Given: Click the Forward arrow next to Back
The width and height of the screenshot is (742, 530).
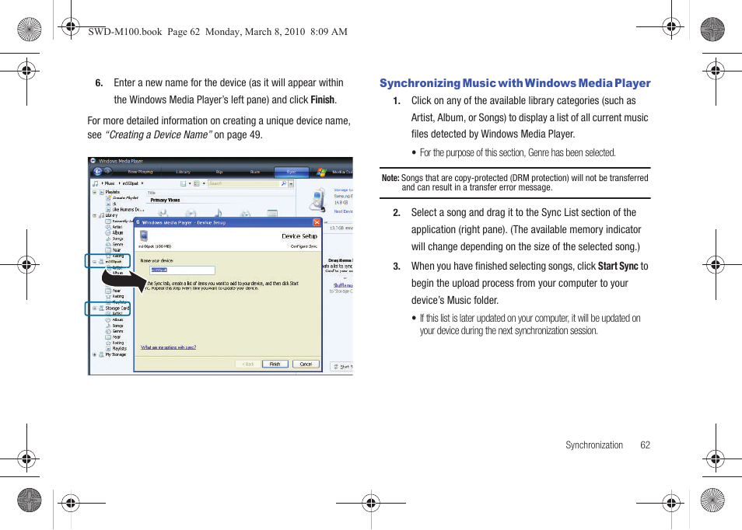Looking at the screenshot, I should (108, 171).
